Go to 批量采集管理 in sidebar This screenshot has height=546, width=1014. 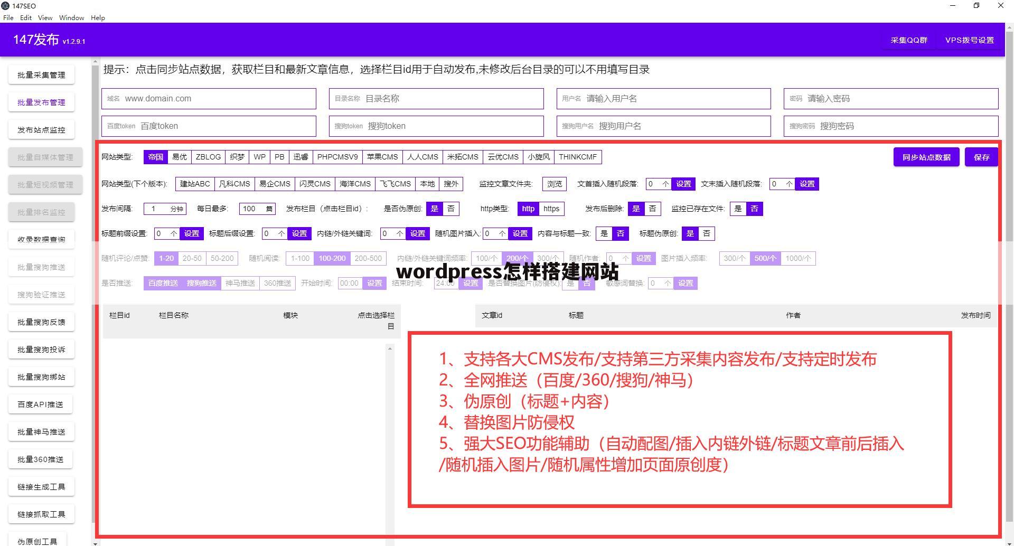coord(41,75)
